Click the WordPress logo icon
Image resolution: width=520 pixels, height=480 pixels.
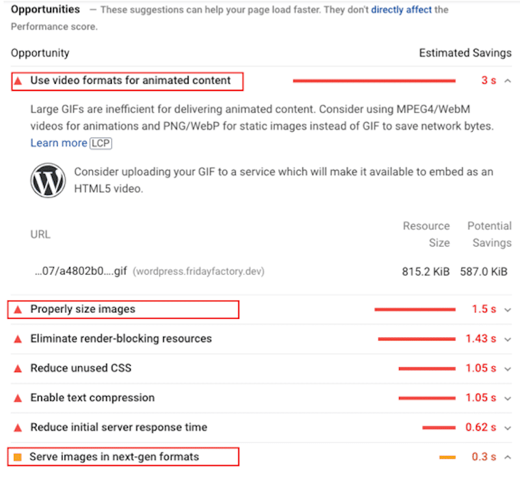coord(48,181)
